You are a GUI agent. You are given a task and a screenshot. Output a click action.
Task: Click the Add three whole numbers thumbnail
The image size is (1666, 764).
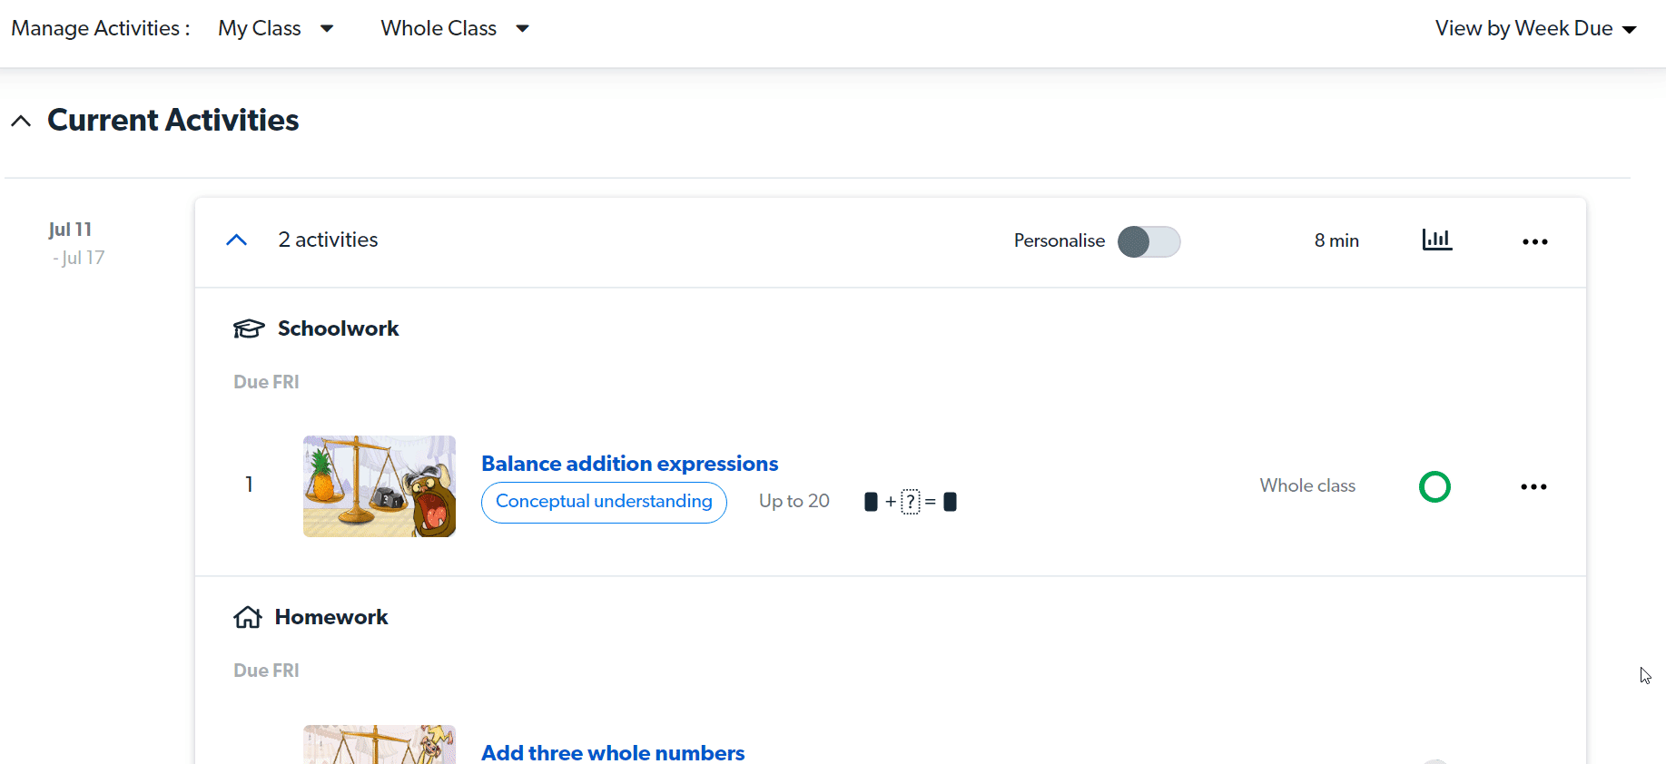click(380, 745)
